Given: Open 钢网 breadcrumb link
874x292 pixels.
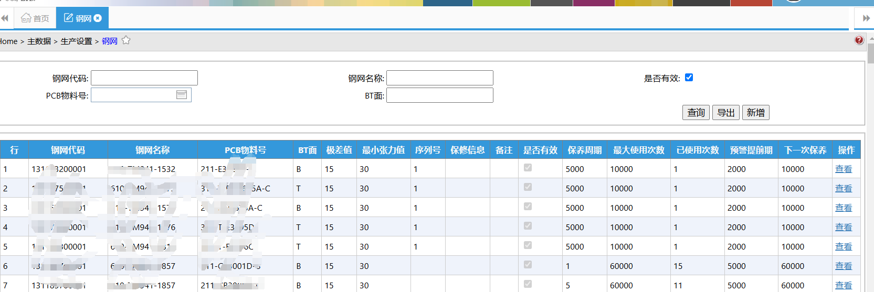Looking at the screenshot, I should (110, 41).
